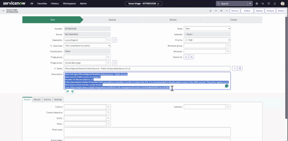Open the All menu
The image size is (288, 141).
pyautogui.click(x=32, y=3)
